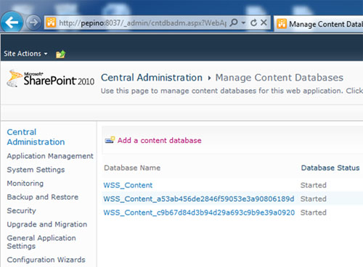Click the search magnifier in address bar

[234, 22]
